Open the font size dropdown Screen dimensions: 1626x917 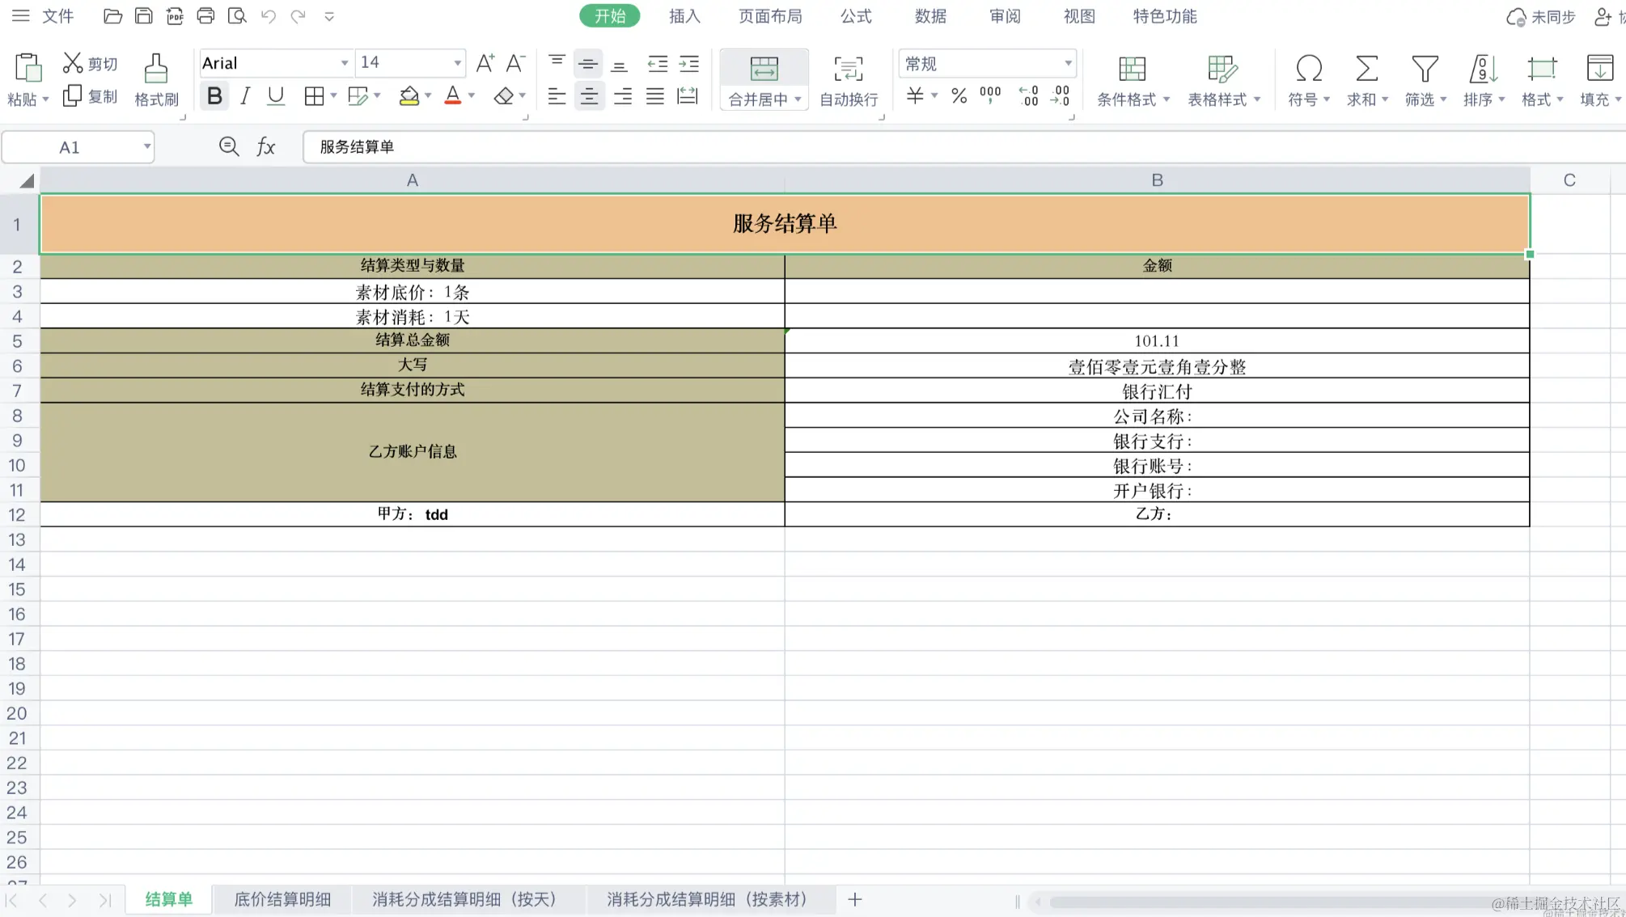(x=457, y=63)
